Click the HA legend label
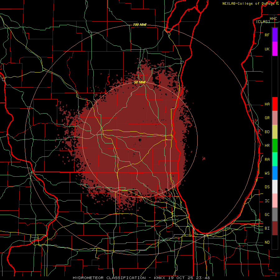Image resolution: width=280 pixels, height=280 pixels. (267, 104)
